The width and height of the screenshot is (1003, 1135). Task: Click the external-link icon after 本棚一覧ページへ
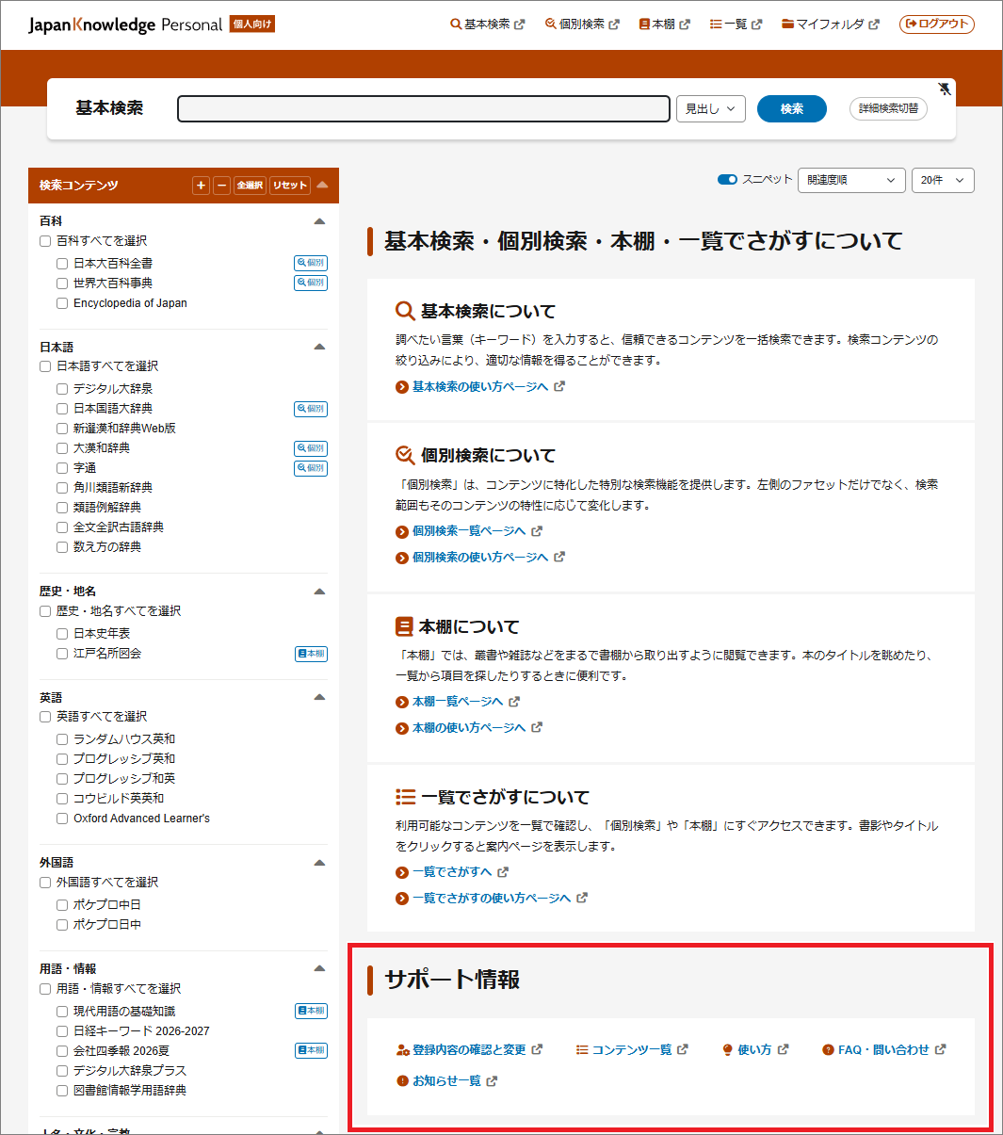pos(514,702)
